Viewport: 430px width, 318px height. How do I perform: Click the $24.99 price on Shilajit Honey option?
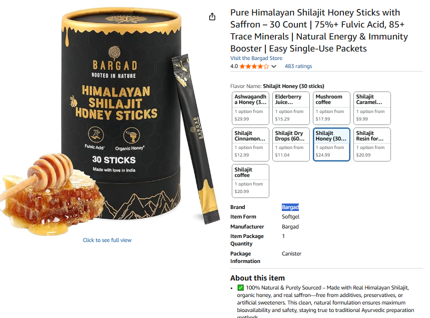tap(322, 155)
